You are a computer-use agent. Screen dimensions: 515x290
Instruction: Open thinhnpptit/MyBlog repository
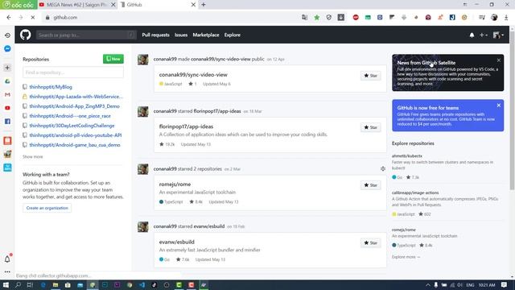(x=51, y=87)
